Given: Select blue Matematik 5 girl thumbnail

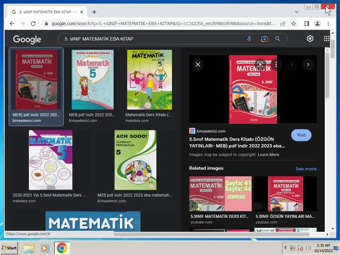Looking at the screenshot, I should tap(93, 80).
